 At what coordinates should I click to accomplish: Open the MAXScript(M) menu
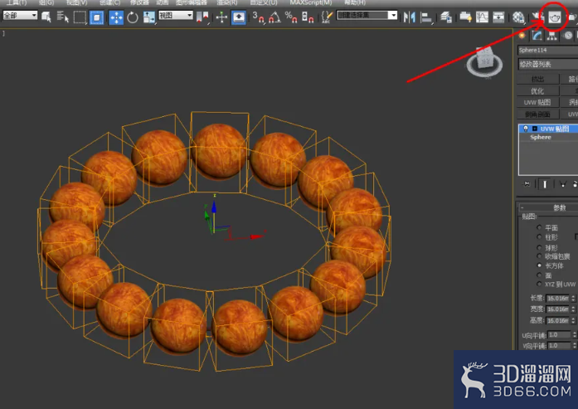[x=311, y=2]
